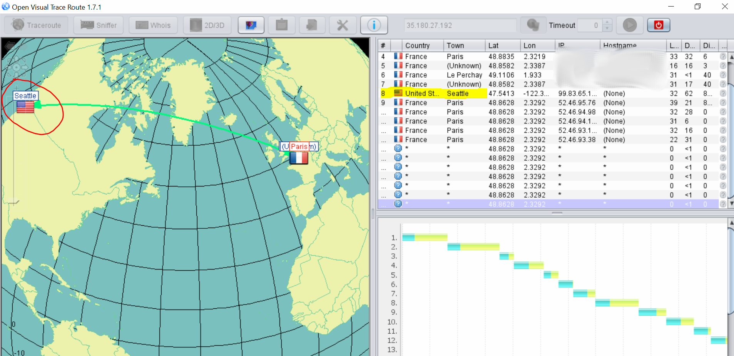The width and height of the screenshot is (734, 356).
Task: Click the map pan compass control
Action: tap(17, 67)
